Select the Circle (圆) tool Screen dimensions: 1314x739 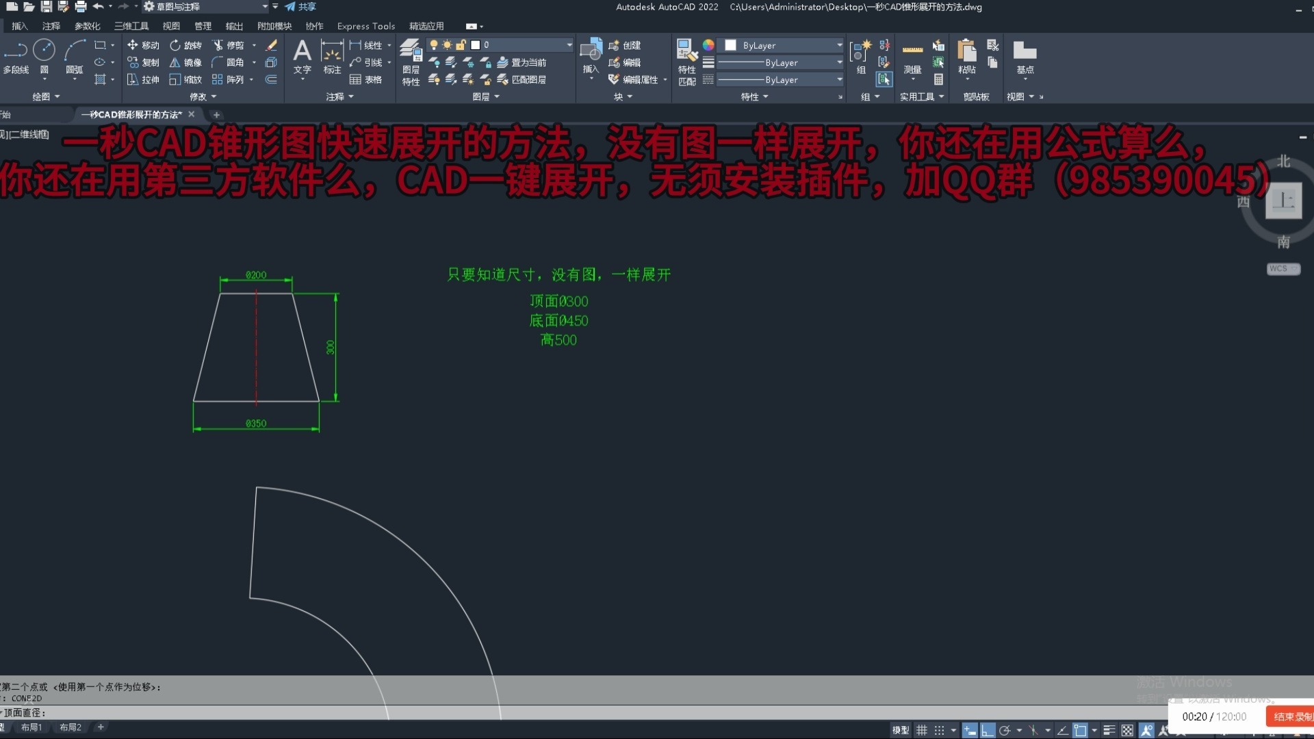[x=44, y=57]
